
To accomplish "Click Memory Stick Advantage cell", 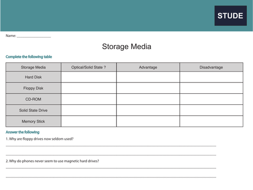I will (148, 121).
